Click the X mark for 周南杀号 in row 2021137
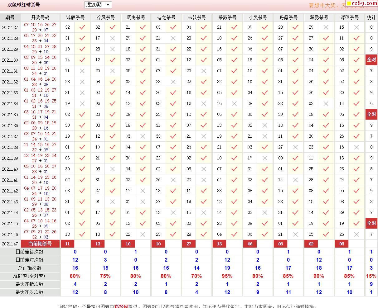The image size is (378, 308). (143, 136)
